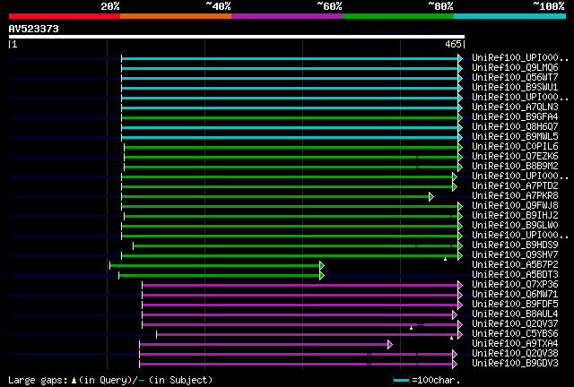Select the UniRef100_A7PTD2 label
The height and width of the screenshot is (387, 574).
tap(515, 186)
